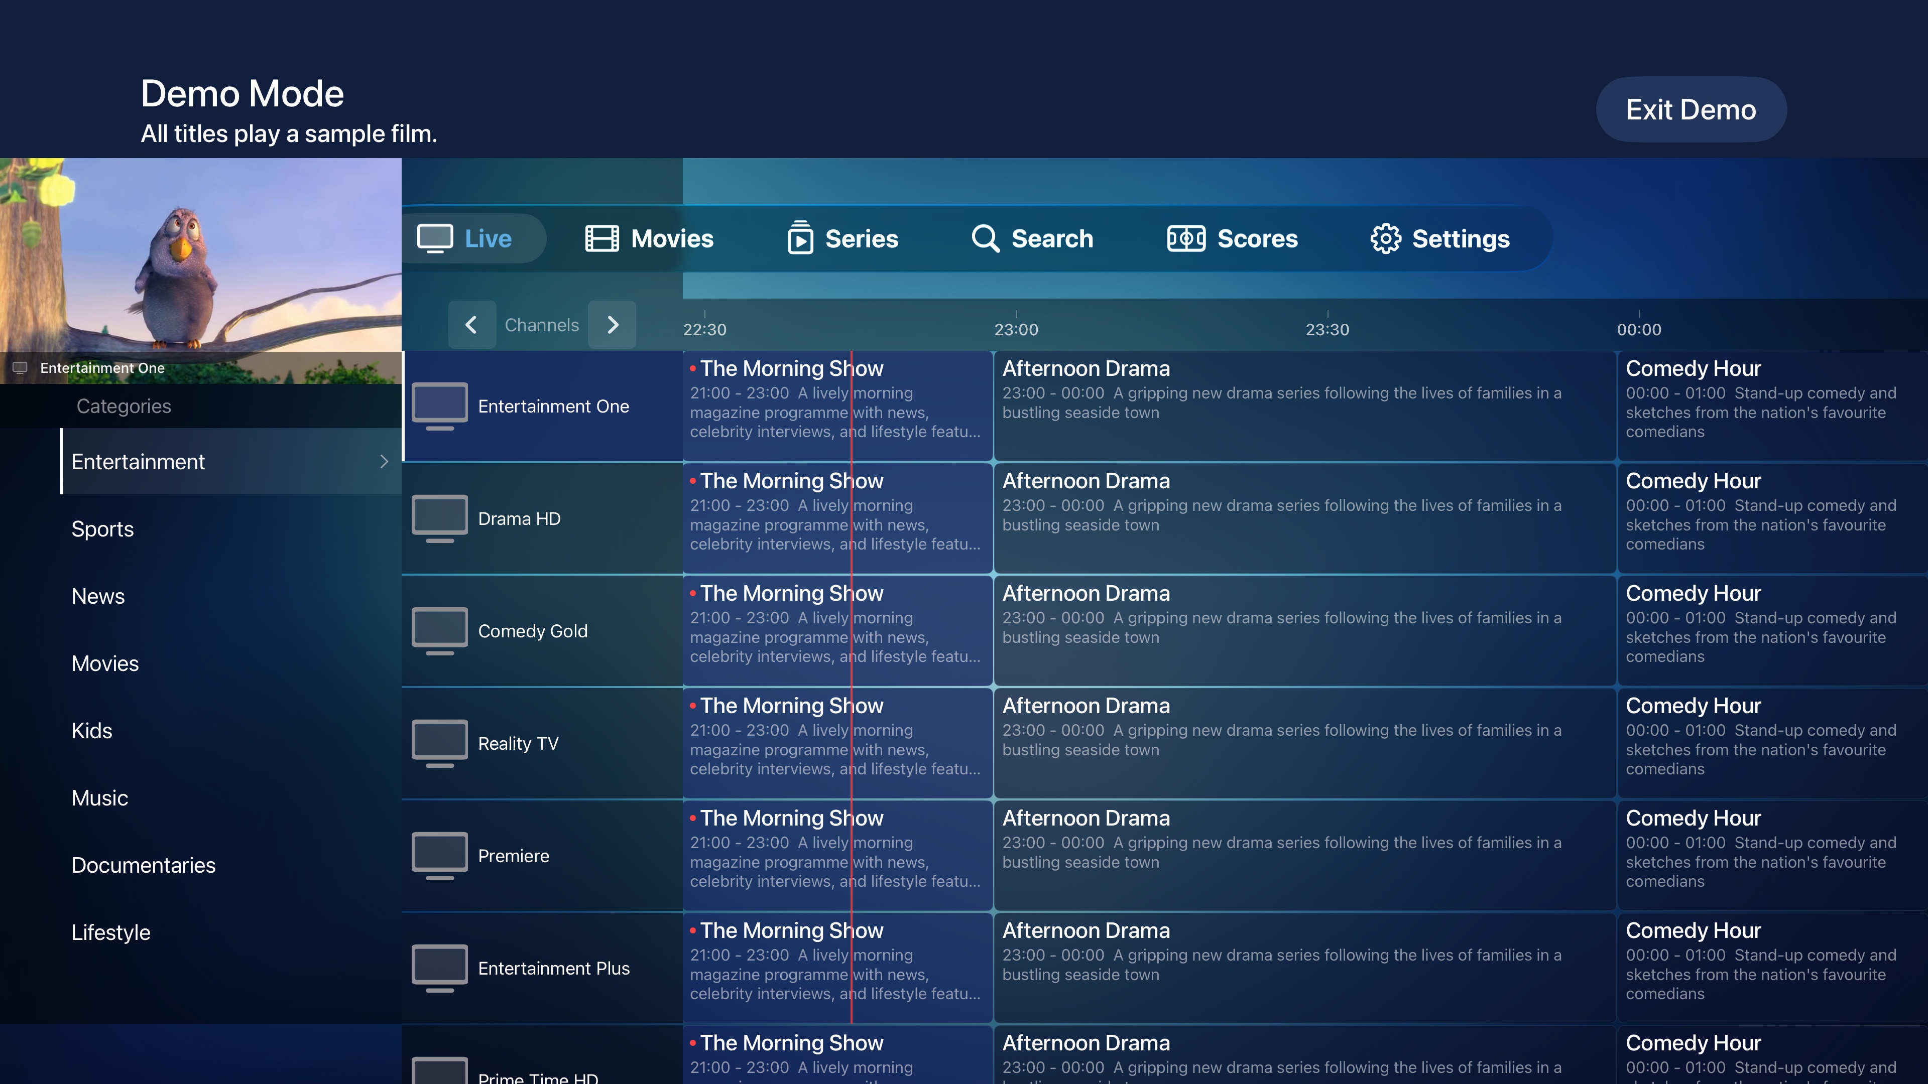Click the 23:00 timeline marker

[x=1016, y=329]
